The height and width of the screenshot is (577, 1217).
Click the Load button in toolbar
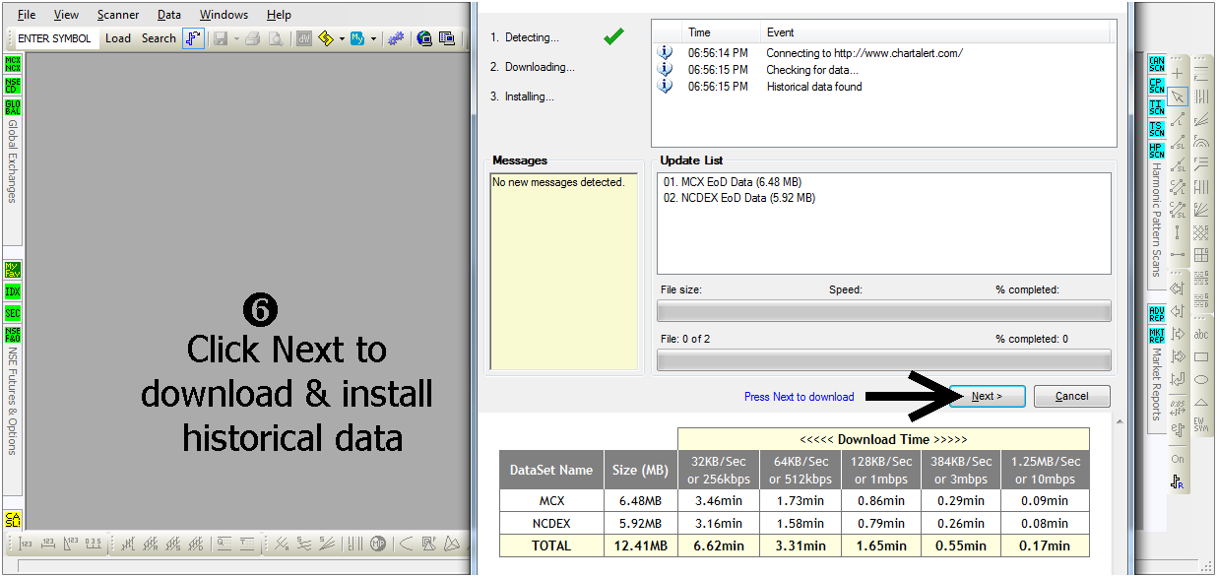pyautogui.click(x=118, y=38)
